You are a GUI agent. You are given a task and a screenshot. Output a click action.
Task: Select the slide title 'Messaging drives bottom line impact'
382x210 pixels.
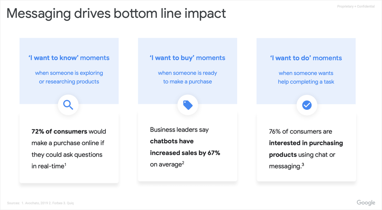[x=116, y=13]
